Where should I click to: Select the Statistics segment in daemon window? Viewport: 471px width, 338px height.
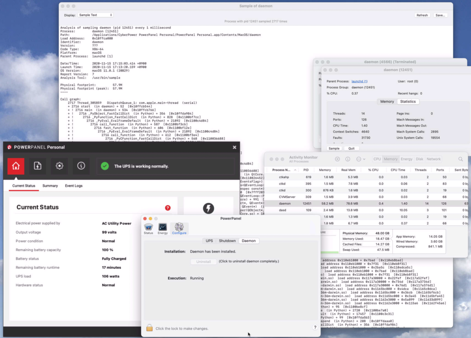click(x=408, y=102)
